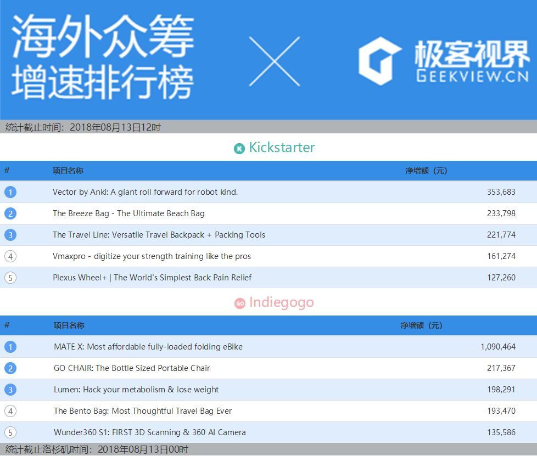Image resolution: width=537 pixels, height=456 pixels.
Task: Click rank 2 badge beside The Breeze Bag
Action: (x=10, y=213)
